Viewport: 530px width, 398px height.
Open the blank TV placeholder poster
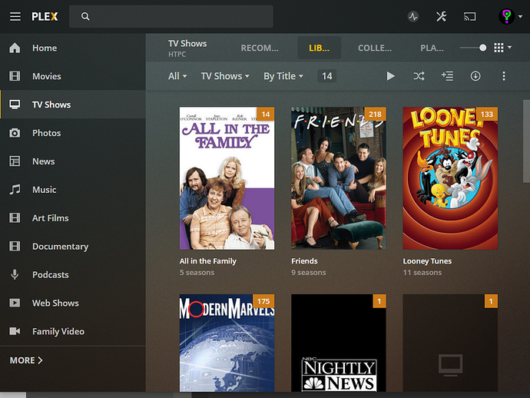450,343
